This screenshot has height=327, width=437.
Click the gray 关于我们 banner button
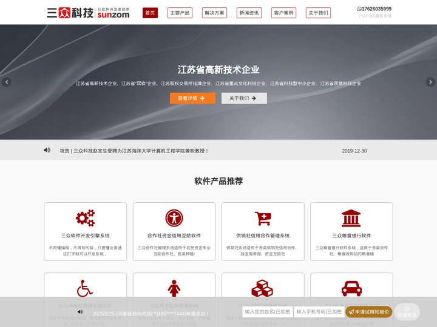[244, 98]
